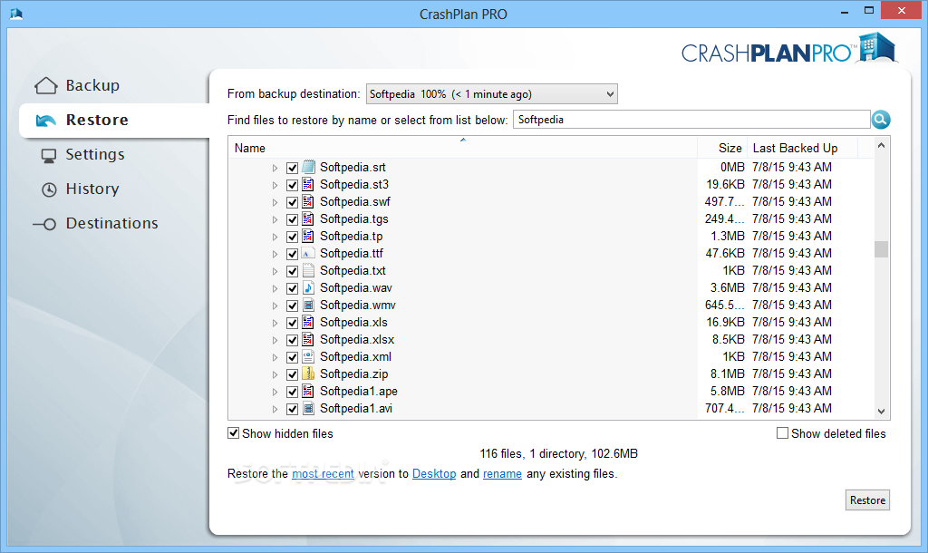Click the spreadsheet icon of Softpedia.xls
928x553 pixels.
(x=308, y=322)
